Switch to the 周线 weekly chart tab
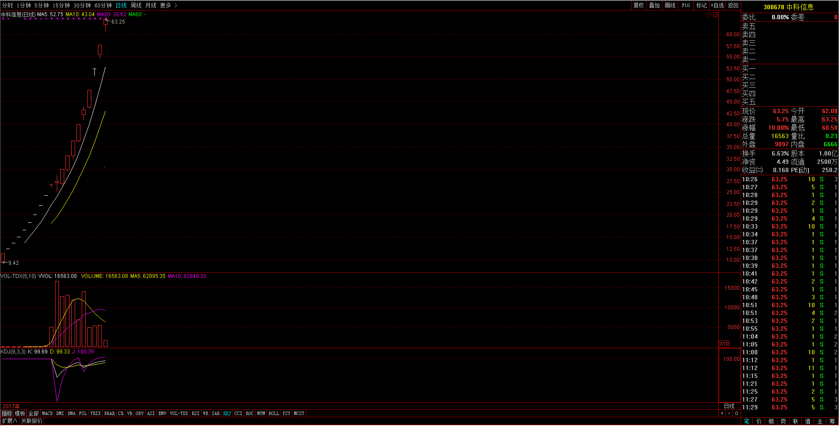 click(136, 5)
